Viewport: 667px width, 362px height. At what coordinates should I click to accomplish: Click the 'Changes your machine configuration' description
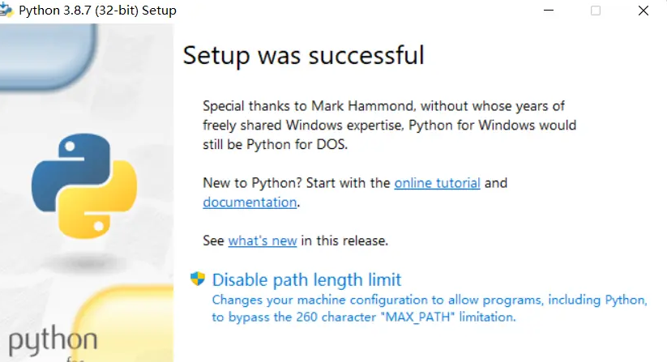pyautogui.click(x=430, y=300)
